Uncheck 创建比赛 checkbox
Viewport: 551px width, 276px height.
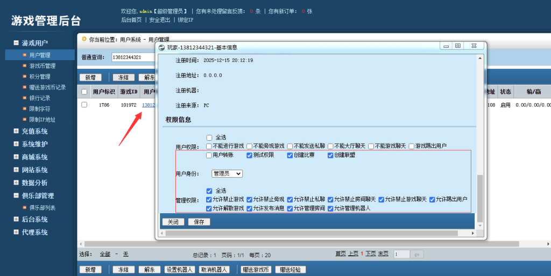(x=290, y=155)
